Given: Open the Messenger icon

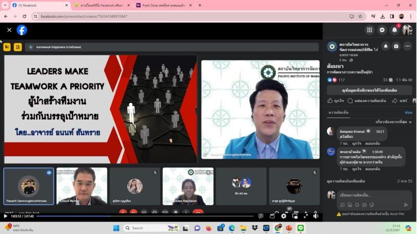Looking at the screenshot, I should [382, 30].
